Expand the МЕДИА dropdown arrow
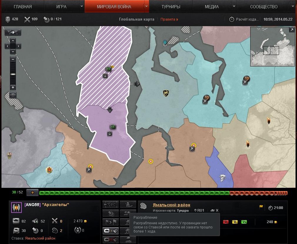This screenshot has height=244, width=297. click(234, 6)
